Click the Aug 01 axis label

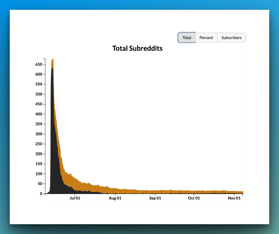point(115,198)
